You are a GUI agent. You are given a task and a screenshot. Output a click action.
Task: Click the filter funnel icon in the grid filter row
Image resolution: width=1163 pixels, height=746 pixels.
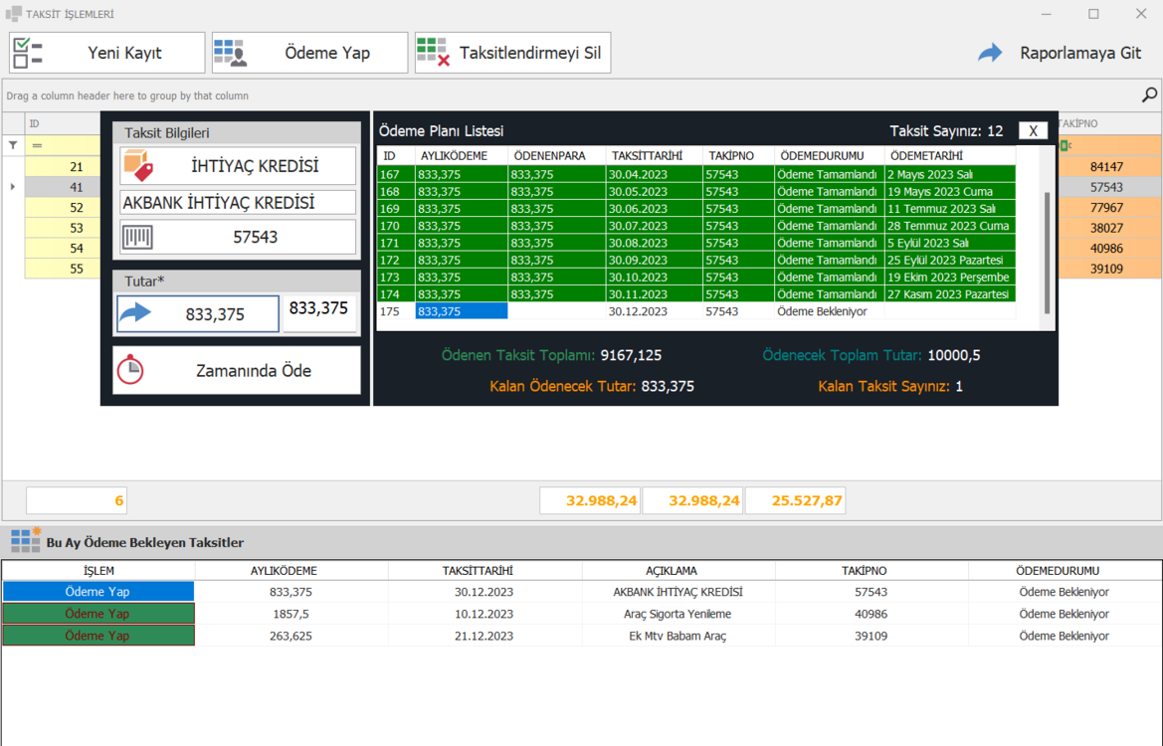coord(13,145)
